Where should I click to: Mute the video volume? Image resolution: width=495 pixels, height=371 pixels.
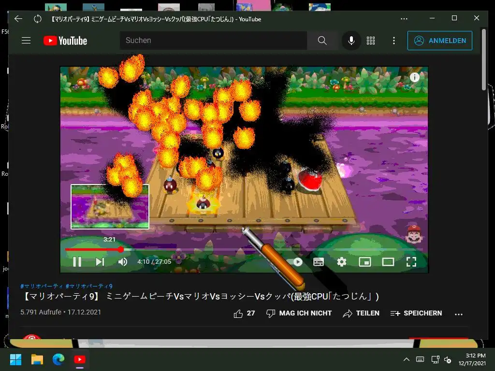[122, 262]
